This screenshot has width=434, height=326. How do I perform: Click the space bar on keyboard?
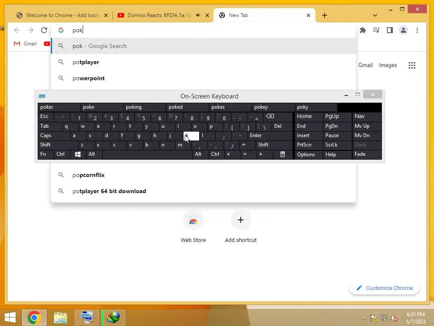pyautogui.click(x=147, y=155)
